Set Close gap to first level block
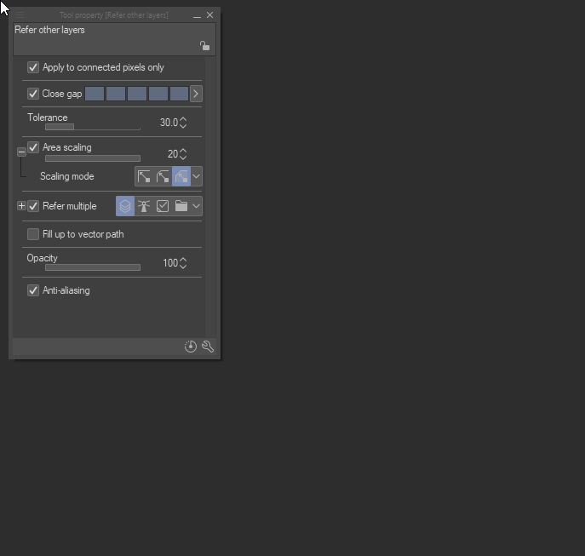This screenshot has width=585, height=556. [x=95, y=94]
